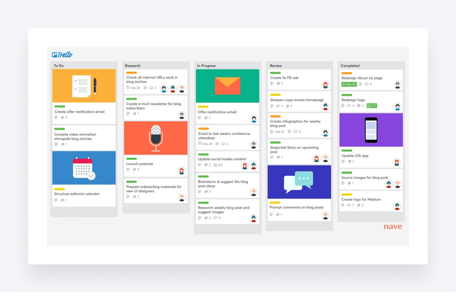Select the Completed list header
The image size is (456, 296).
pyautogui.click(x=350, y=66)
